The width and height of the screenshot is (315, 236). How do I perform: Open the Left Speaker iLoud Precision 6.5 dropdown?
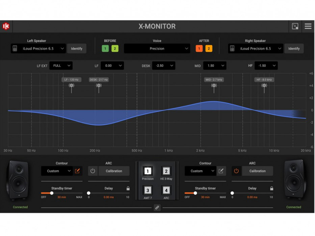(x=38, y=48)
